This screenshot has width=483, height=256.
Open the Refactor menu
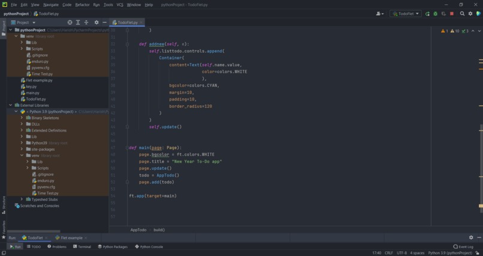[x=82, y=5]
